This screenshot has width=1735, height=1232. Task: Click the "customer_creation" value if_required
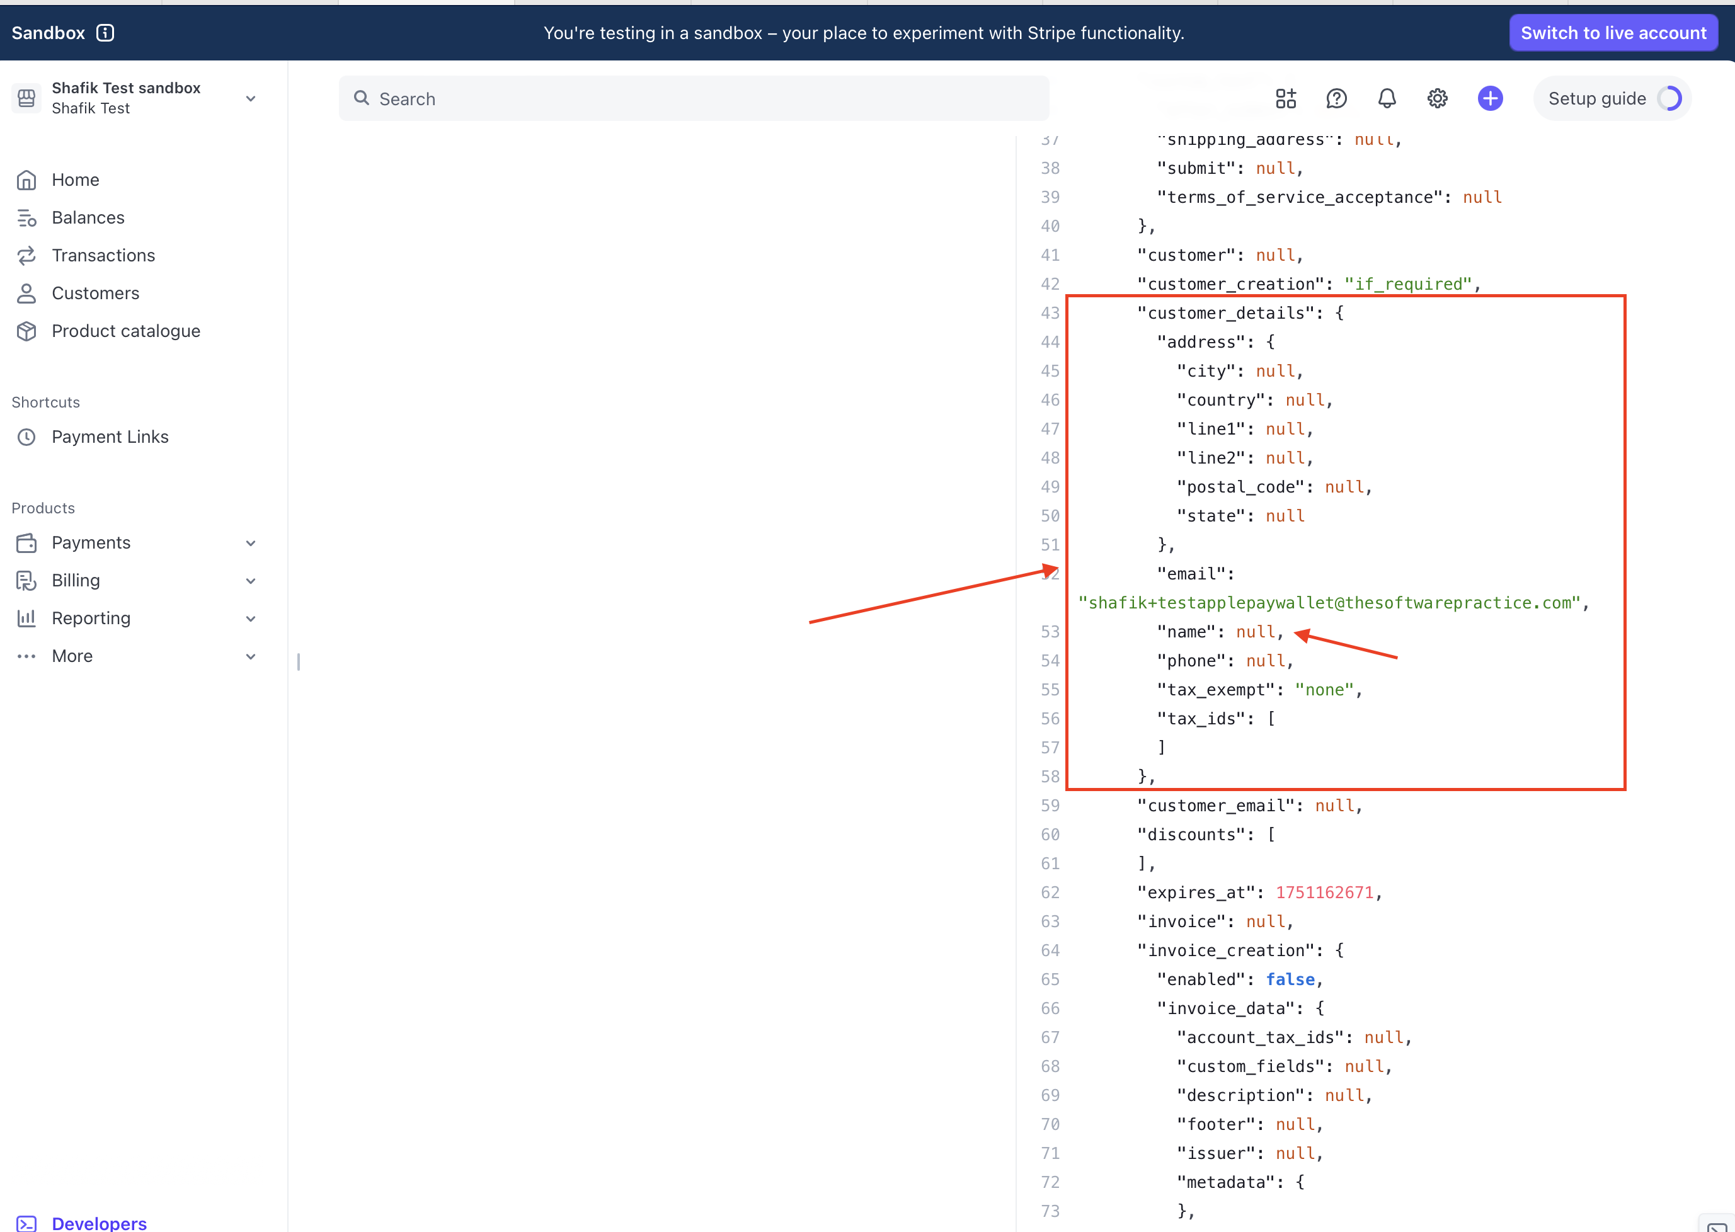pyautogui.click(x=1408, y=285)
